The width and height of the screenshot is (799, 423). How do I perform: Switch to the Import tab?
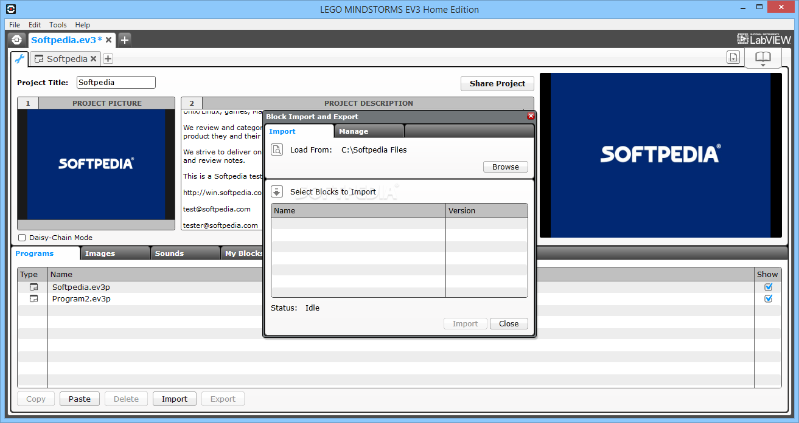pos(299,131)
